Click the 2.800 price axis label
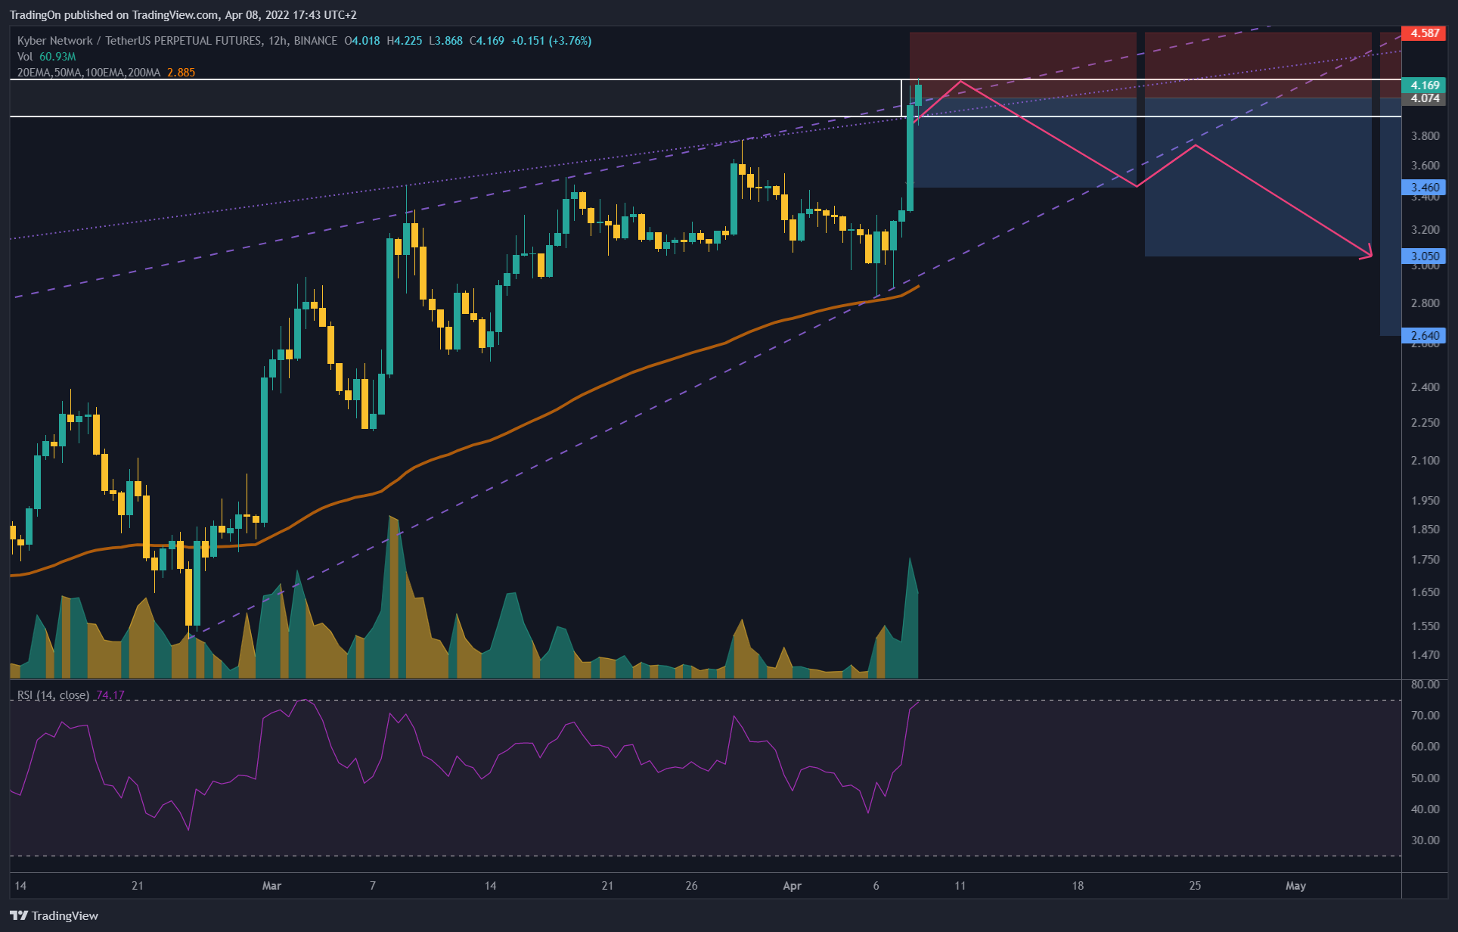 coord(1425,303)
